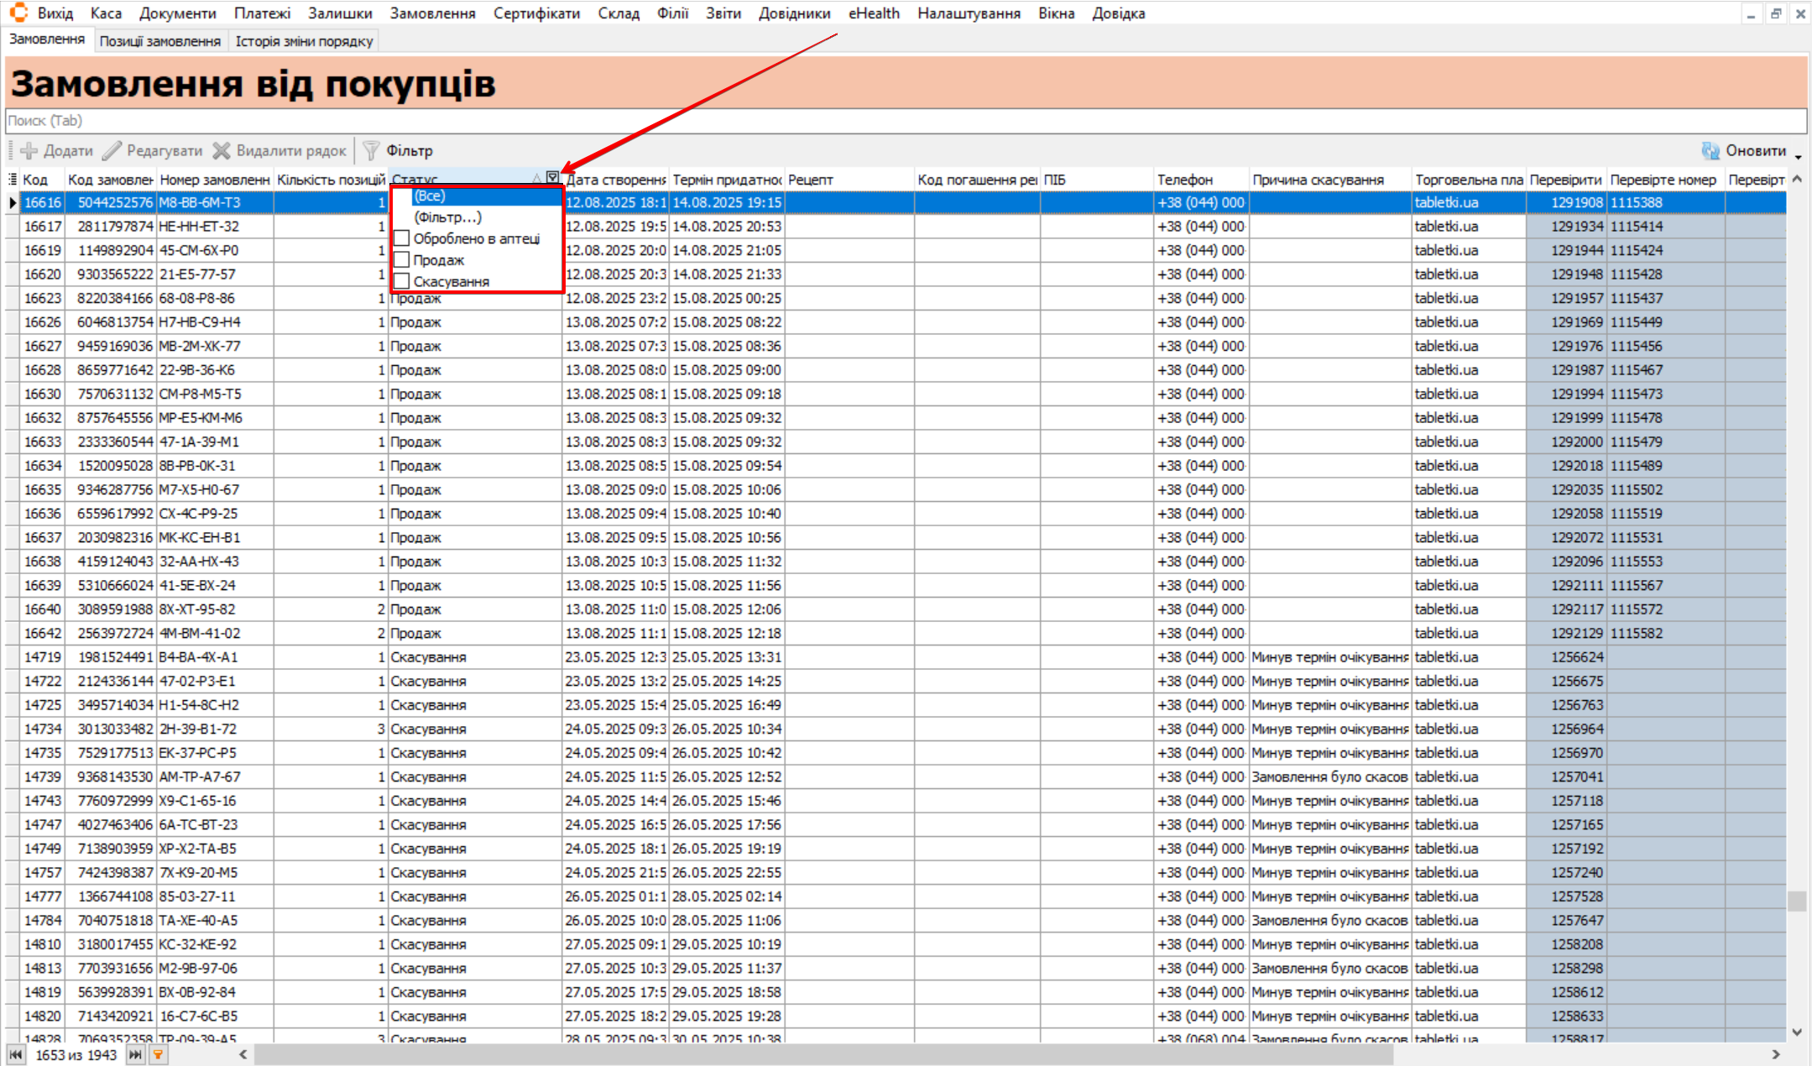Expand toolbar overflow arrow next to Оновити
This screenshot has height=1066, width=1812.
pos(1799,157)
